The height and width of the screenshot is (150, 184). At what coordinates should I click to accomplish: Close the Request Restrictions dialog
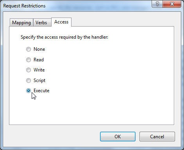coord(172,4)
